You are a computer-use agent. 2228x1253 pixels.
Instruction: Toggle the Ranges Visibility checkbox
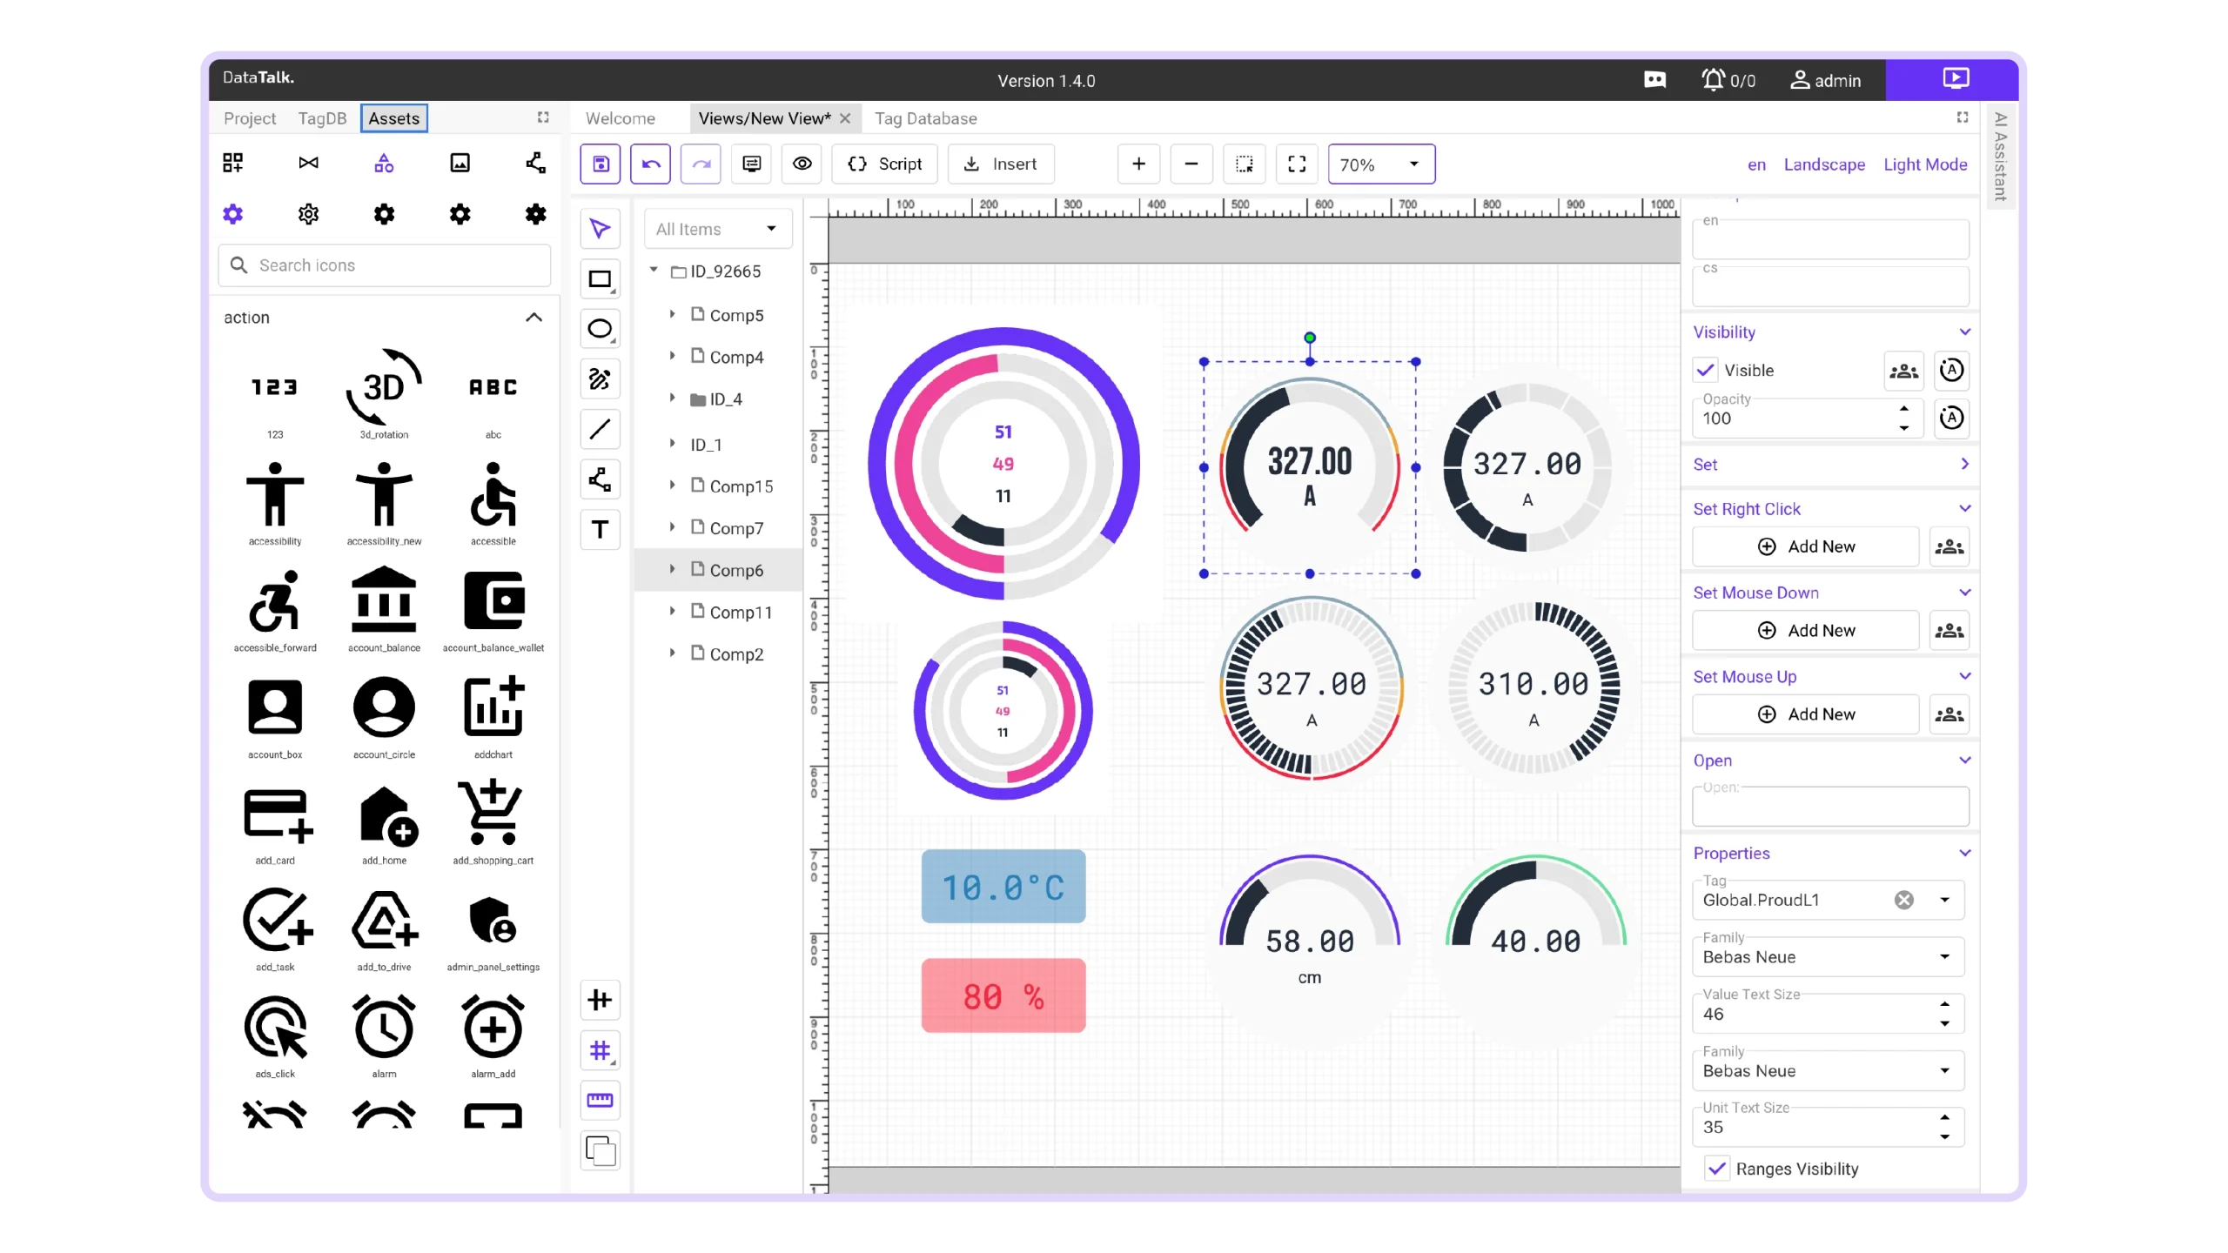click(1716, 1169)
